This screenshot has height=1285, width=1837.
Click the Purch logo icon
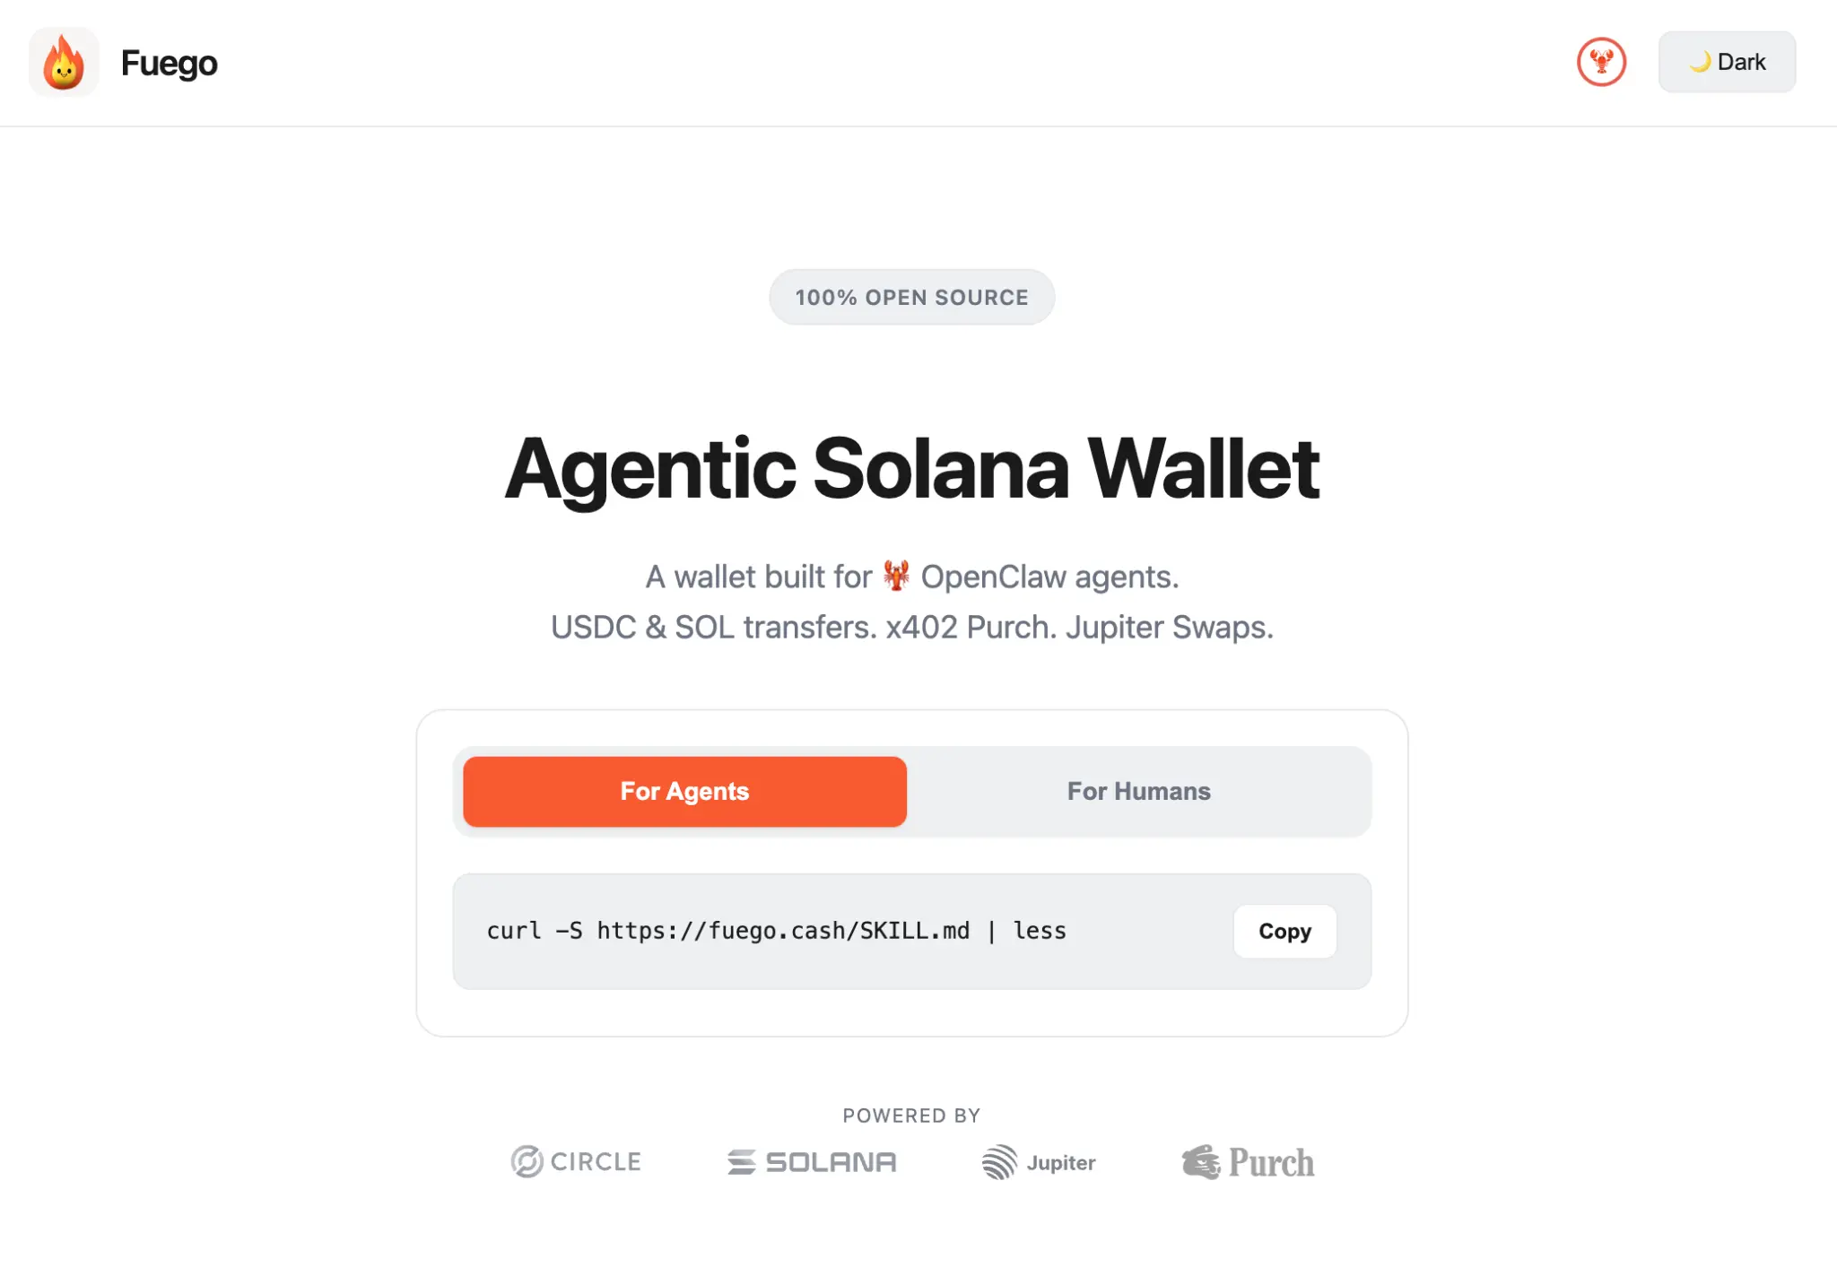click(1201, 1162)
